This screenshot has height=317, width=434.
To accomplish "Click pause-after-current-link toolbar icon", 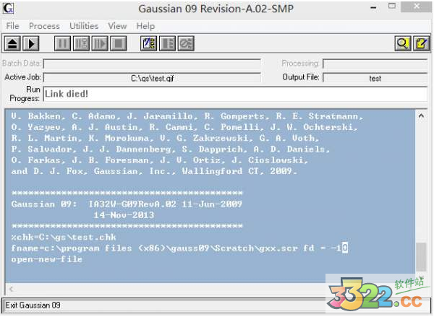I will [81, 43].
